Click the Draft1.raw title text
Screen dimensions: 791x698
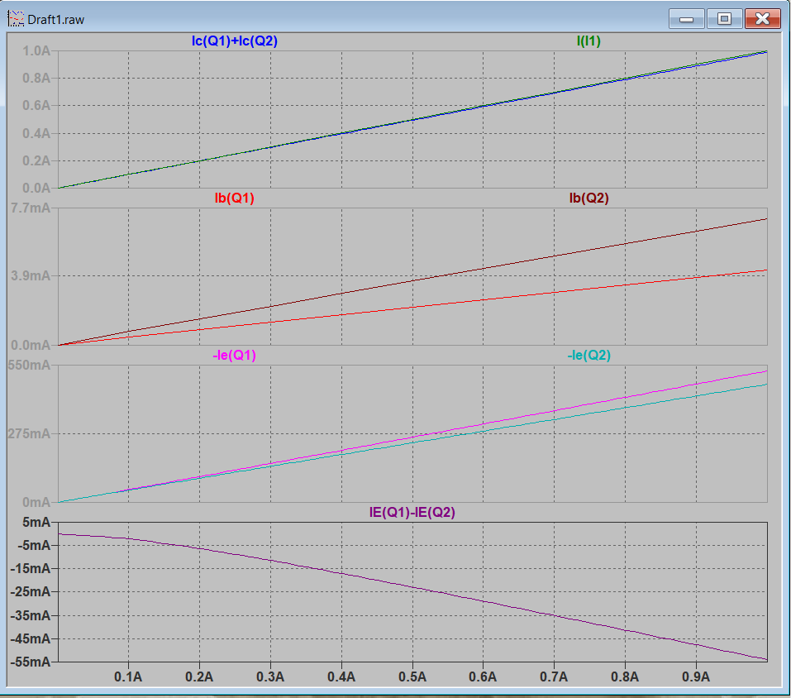56,20
